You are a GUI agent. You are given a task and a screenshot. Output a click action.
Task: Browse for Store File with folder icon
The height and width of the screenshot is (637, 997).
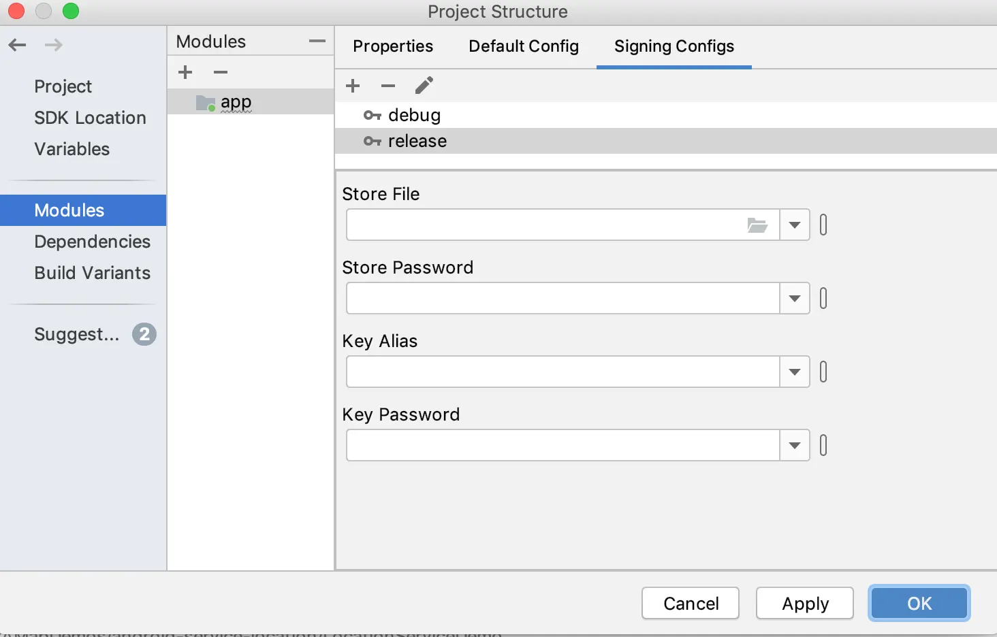pos(757,225)
